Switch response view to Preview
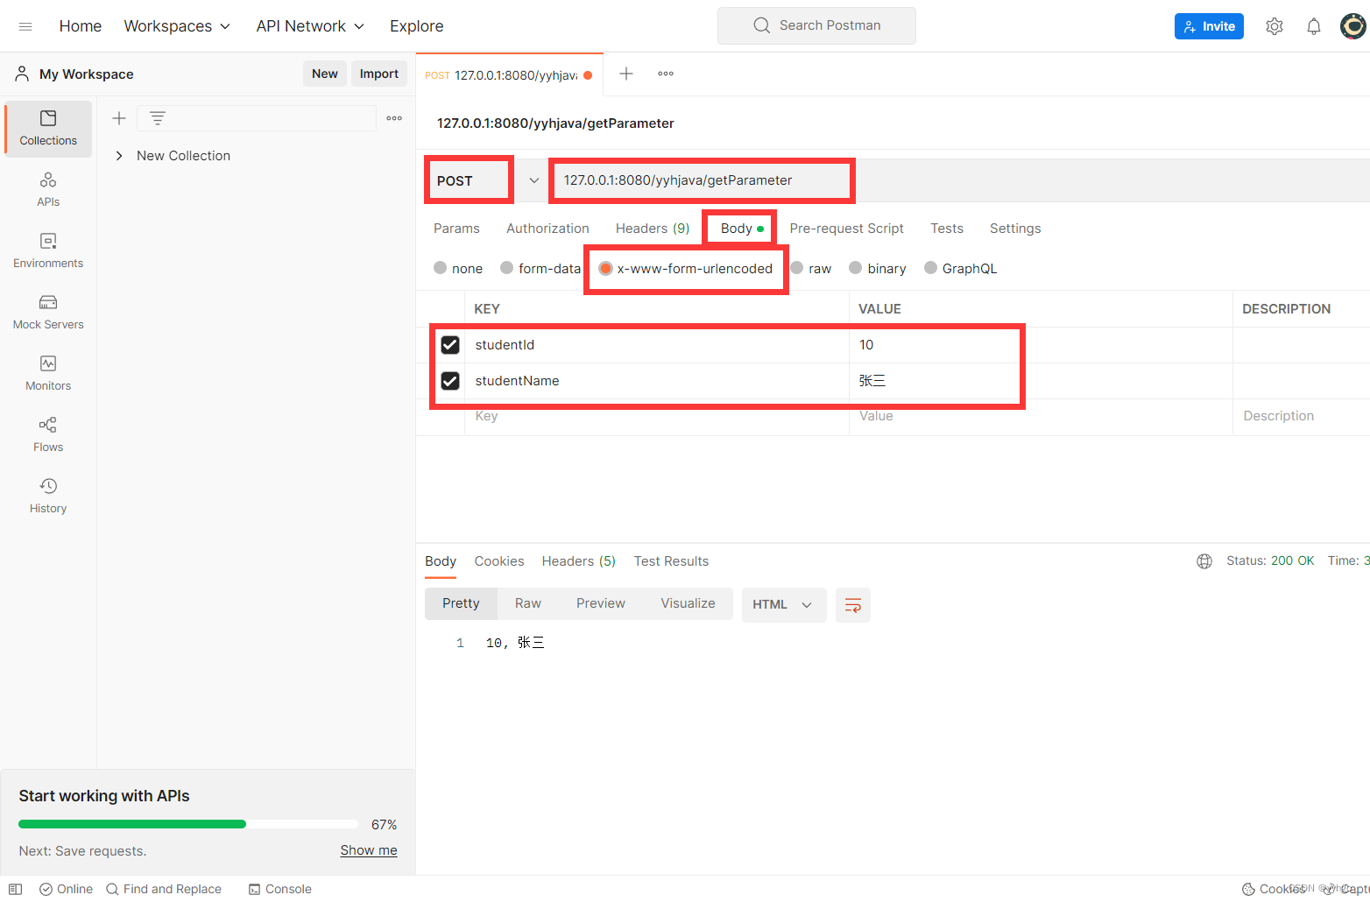This screenshot has height=902, width=1370. coord(601,603)
